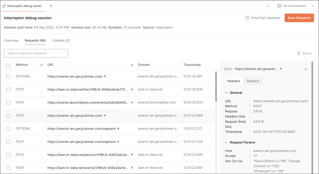The image size is (319, 174).
Task: Click the No environment icon
Action: click(x=280, y=6)
